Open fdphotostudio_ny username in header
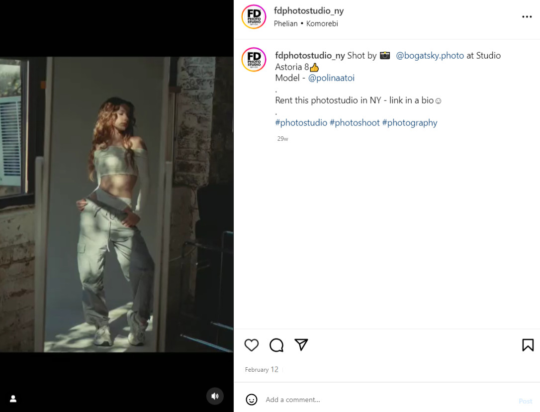The width and height of the screenshot is (540, 412). (309, 10)
